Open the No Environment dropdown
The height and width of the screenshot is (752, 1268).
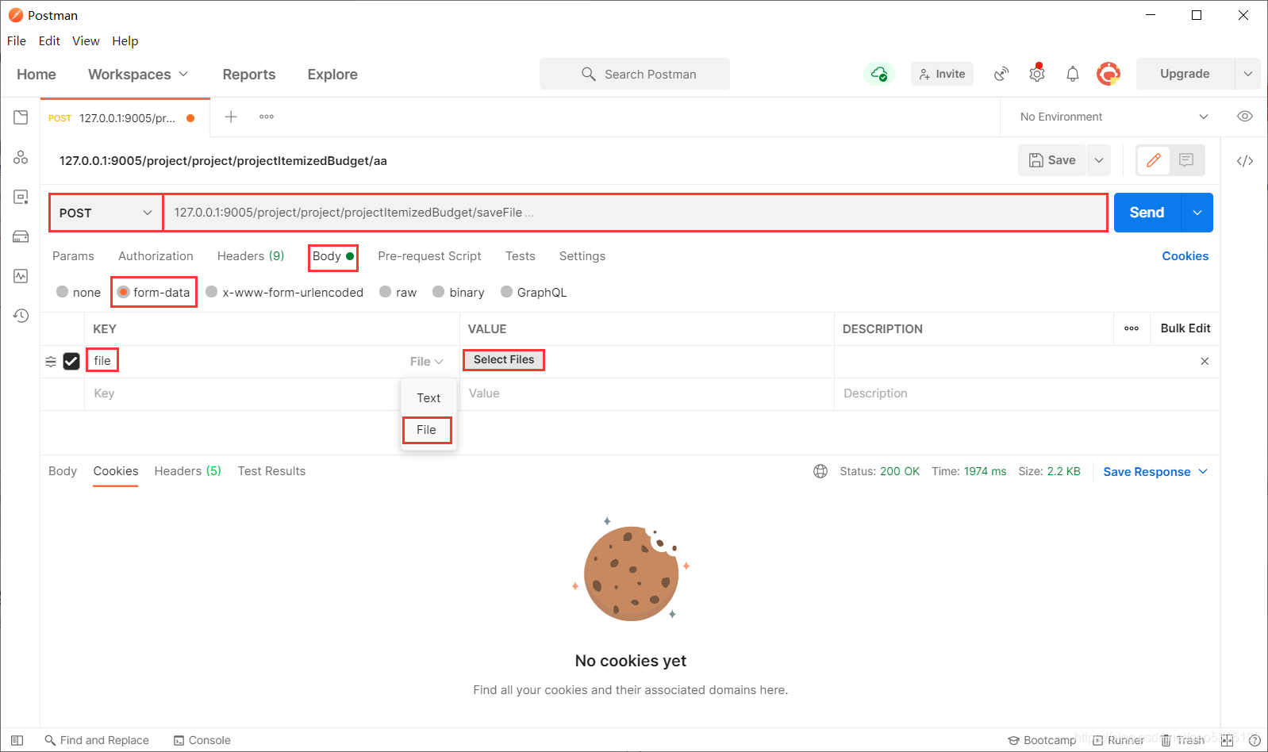click(1114, 117)
